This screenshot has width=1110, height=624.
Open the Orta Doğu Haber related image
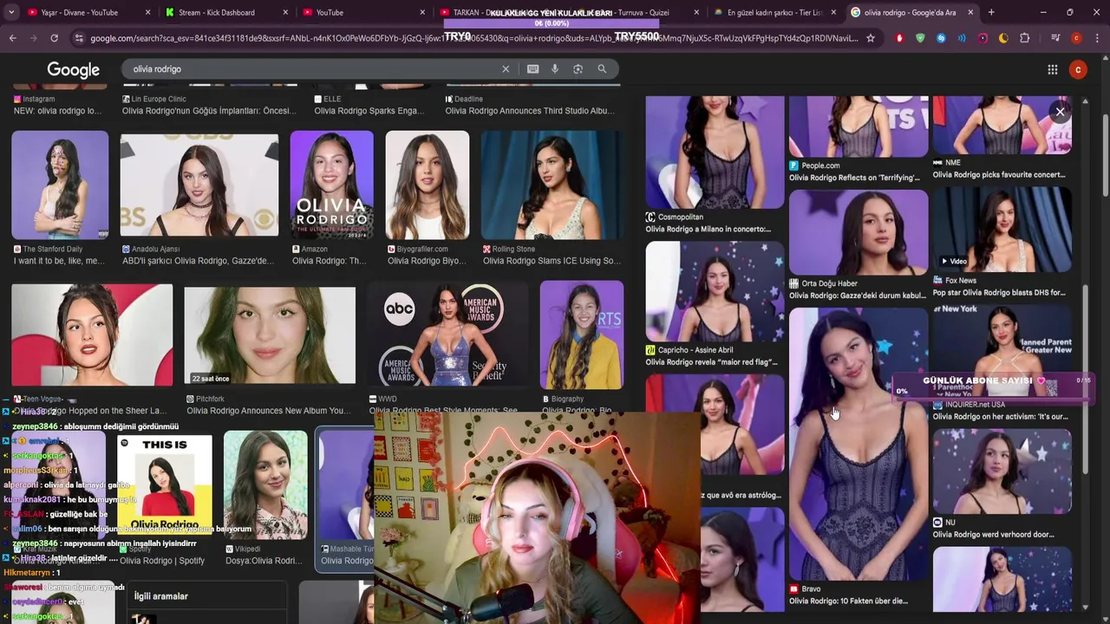[859, 233]
